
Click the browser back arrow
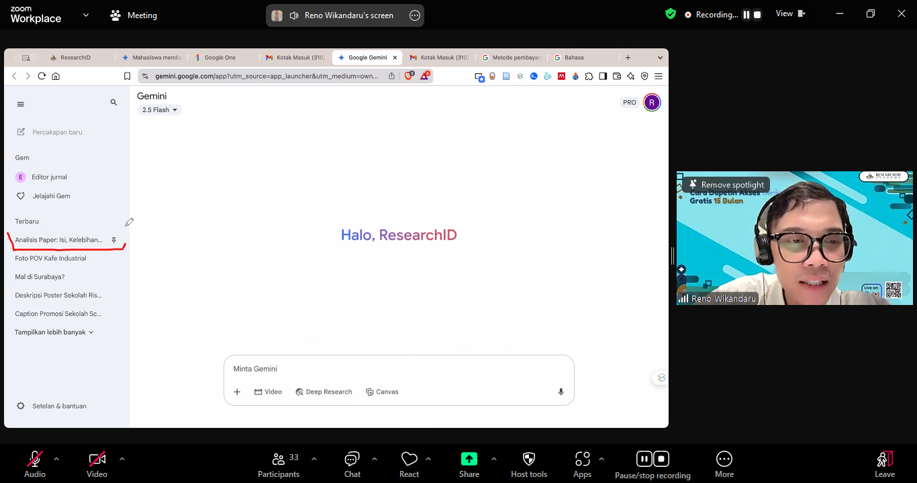(x=14, y=77)
